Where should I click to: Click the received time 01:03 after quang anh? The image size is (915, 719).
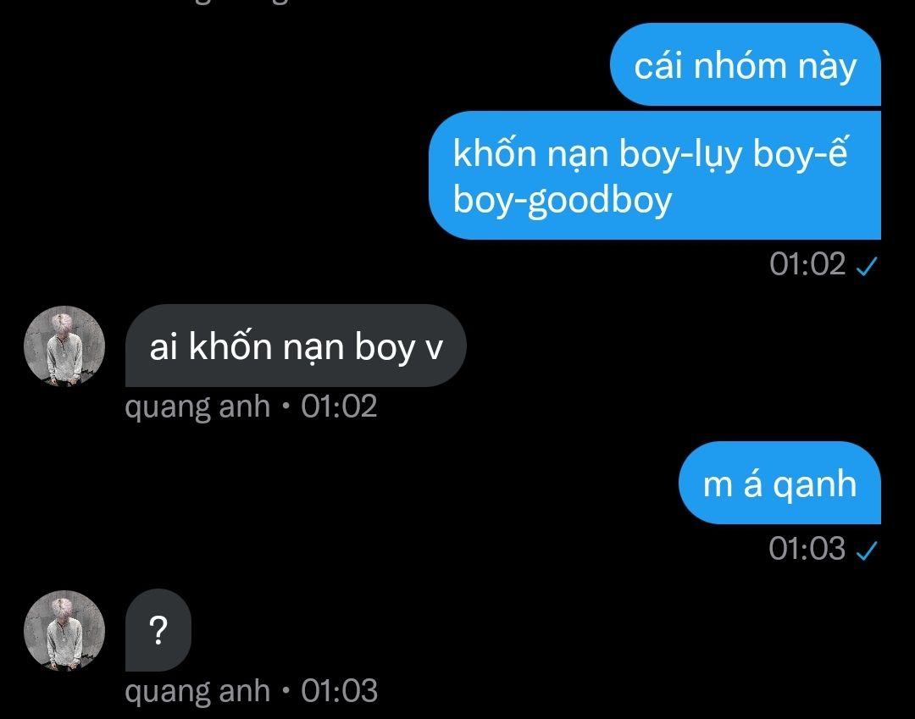[x=339, y=691]
